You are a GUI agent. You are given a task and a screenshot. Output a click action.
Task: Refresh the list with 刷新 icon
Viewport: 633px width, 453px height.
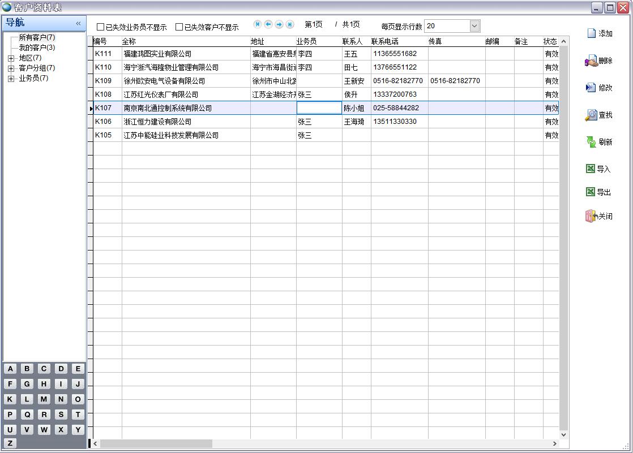point(591,142)
